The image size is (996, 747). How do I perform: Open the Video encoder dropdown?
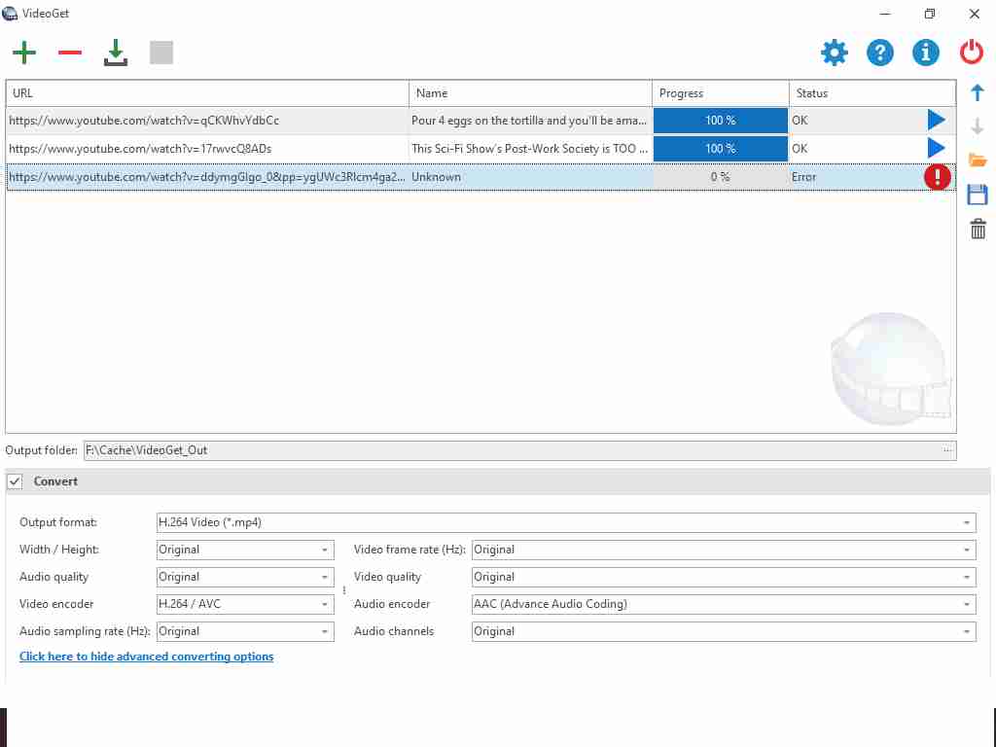click(245, 604)
